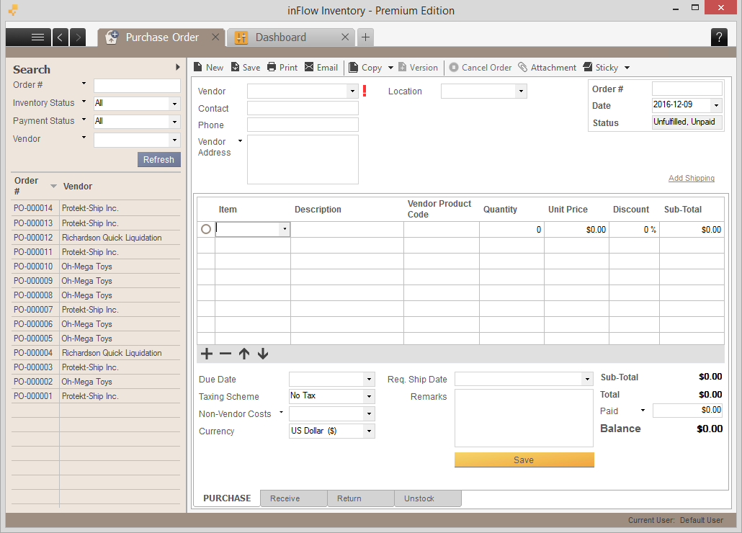Click the Add Shipping link
The image size is (742, 533).
click(692, 178)
